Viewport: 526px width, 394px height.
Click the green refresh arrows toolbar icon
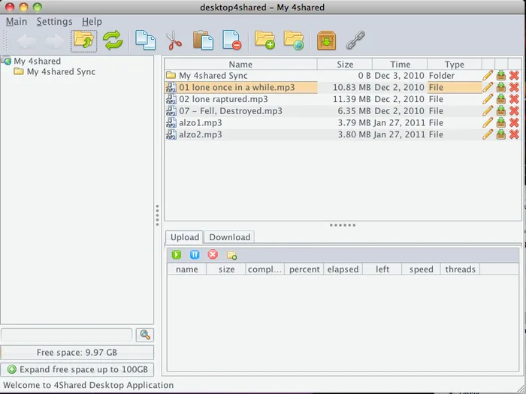tap(113, 41)
